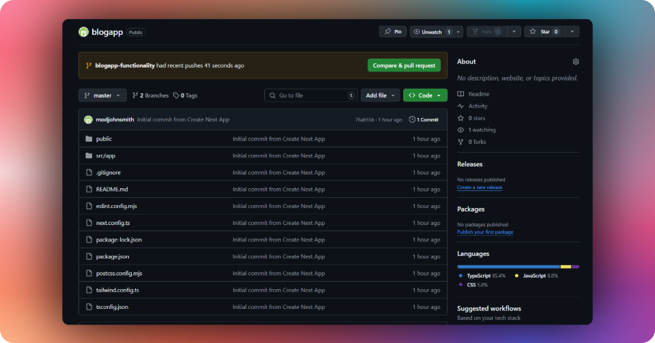The height and width of the screenshot is (343, 655).
Task: Open the TypeScript 85.4% language link
Action: pyautogui.click(x=482, y=275)
